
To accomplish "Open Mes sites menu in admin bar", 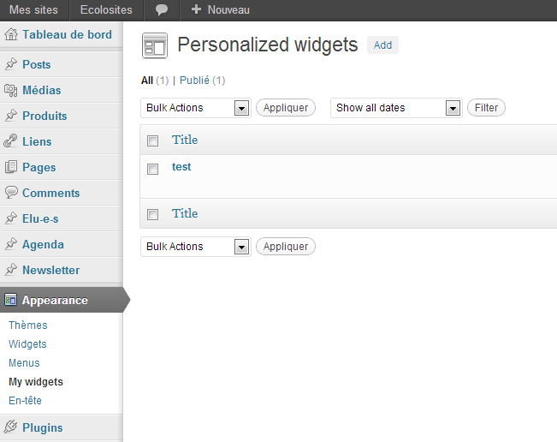I will coord(33,10).
